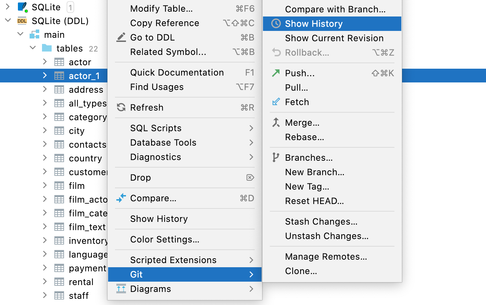The width and height of the screenshot is (486, 305).
Task: Click the clock icon beside Show History
Action: [x=275, y=23]
